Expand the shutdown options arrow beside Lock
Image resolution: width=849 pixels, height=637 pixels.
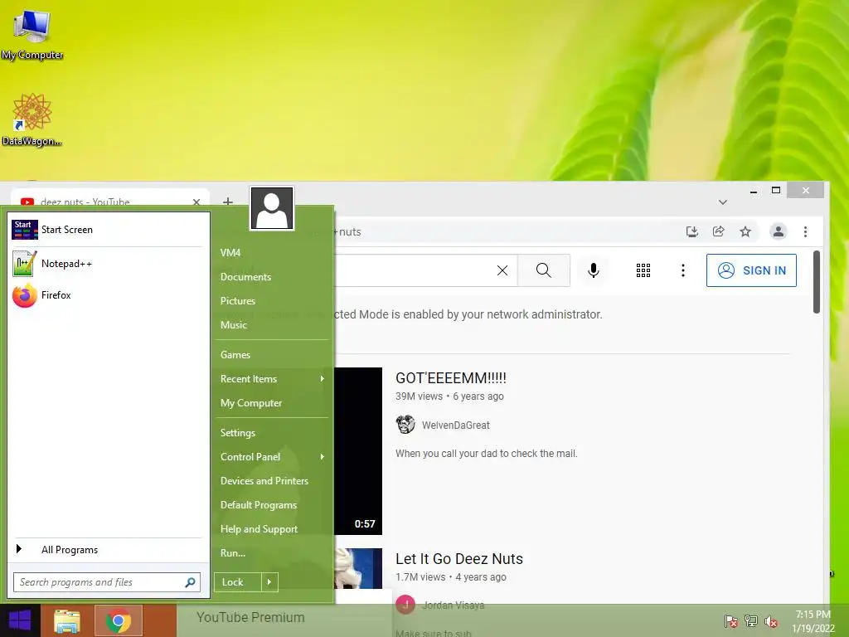pyautogui.click(x=269, y=582)
